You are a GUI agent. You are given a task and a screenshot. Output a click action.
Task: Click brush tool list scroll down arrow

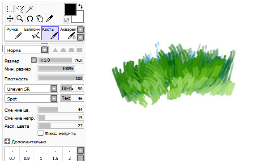point(80,37)
